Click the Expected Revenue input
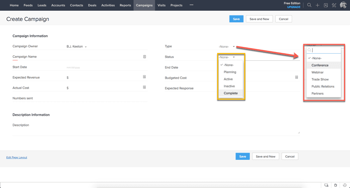350x188 pixels. 105,78
